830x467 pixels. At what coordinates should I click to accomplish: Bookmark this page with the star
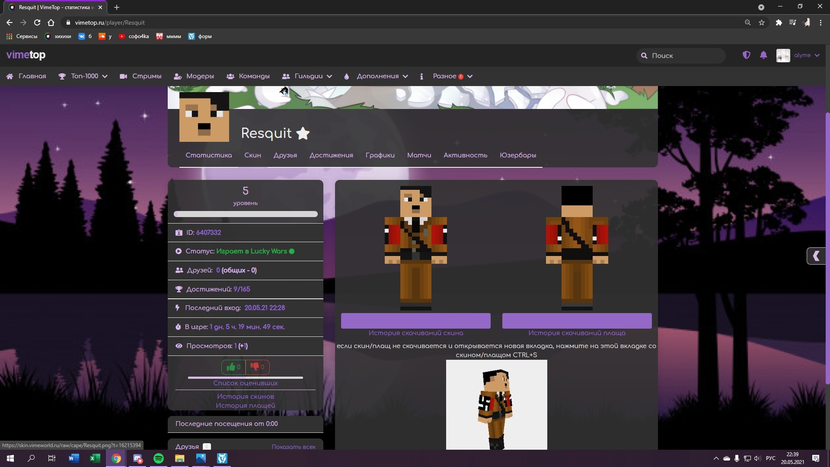tap(762, 22)
